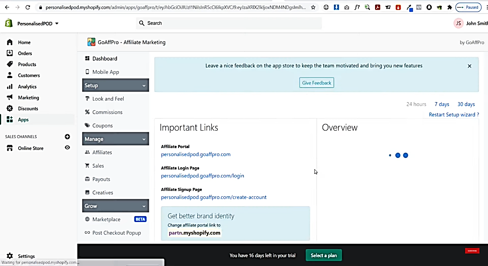Select the 24 hours time range
This screenshot has width=488, height=266.
coord(416,104)
